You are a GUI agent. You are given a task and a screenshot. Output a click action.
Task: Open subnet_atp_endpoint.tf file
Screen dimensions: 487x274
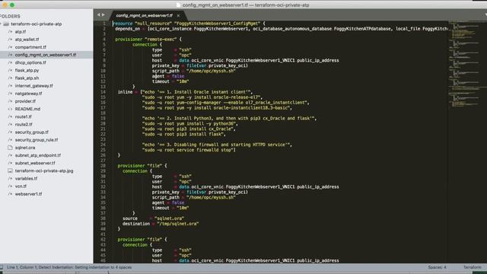click(x=38, y=155)
